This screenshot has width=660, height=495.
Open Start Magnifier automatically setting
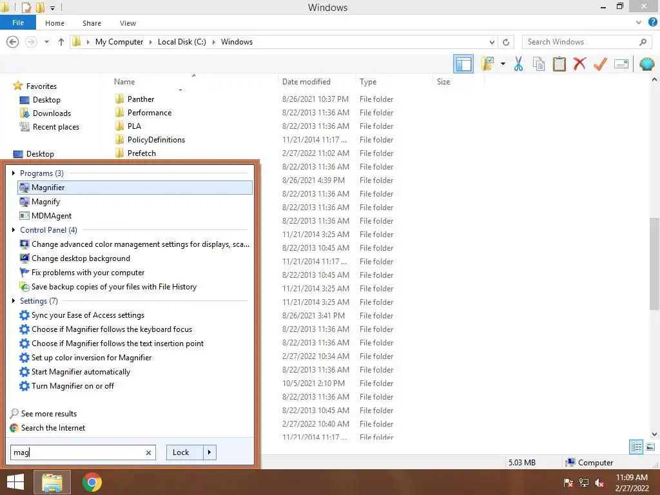(x=81, y=372)
